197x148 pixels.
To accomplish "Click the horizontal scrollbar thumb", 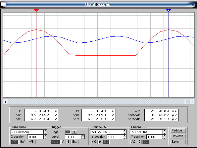I will click(x=186, y=102).
